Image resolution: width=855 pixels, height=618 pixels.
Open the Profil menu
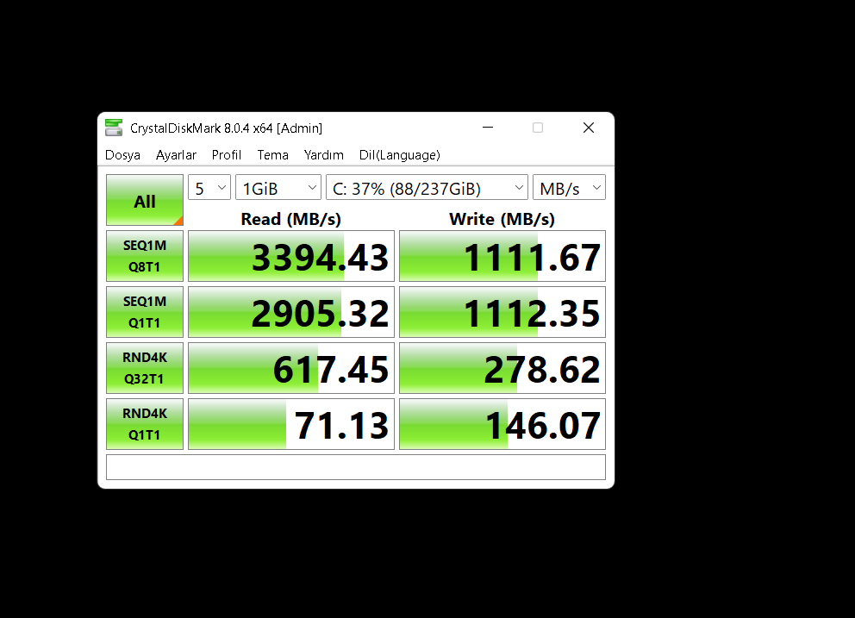coord(227,155)
